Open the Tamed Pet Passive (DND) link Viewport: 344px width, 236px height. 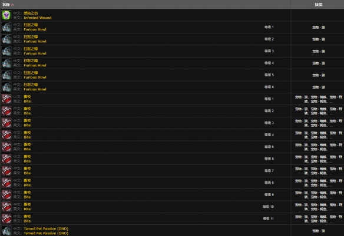pos(46,233)
